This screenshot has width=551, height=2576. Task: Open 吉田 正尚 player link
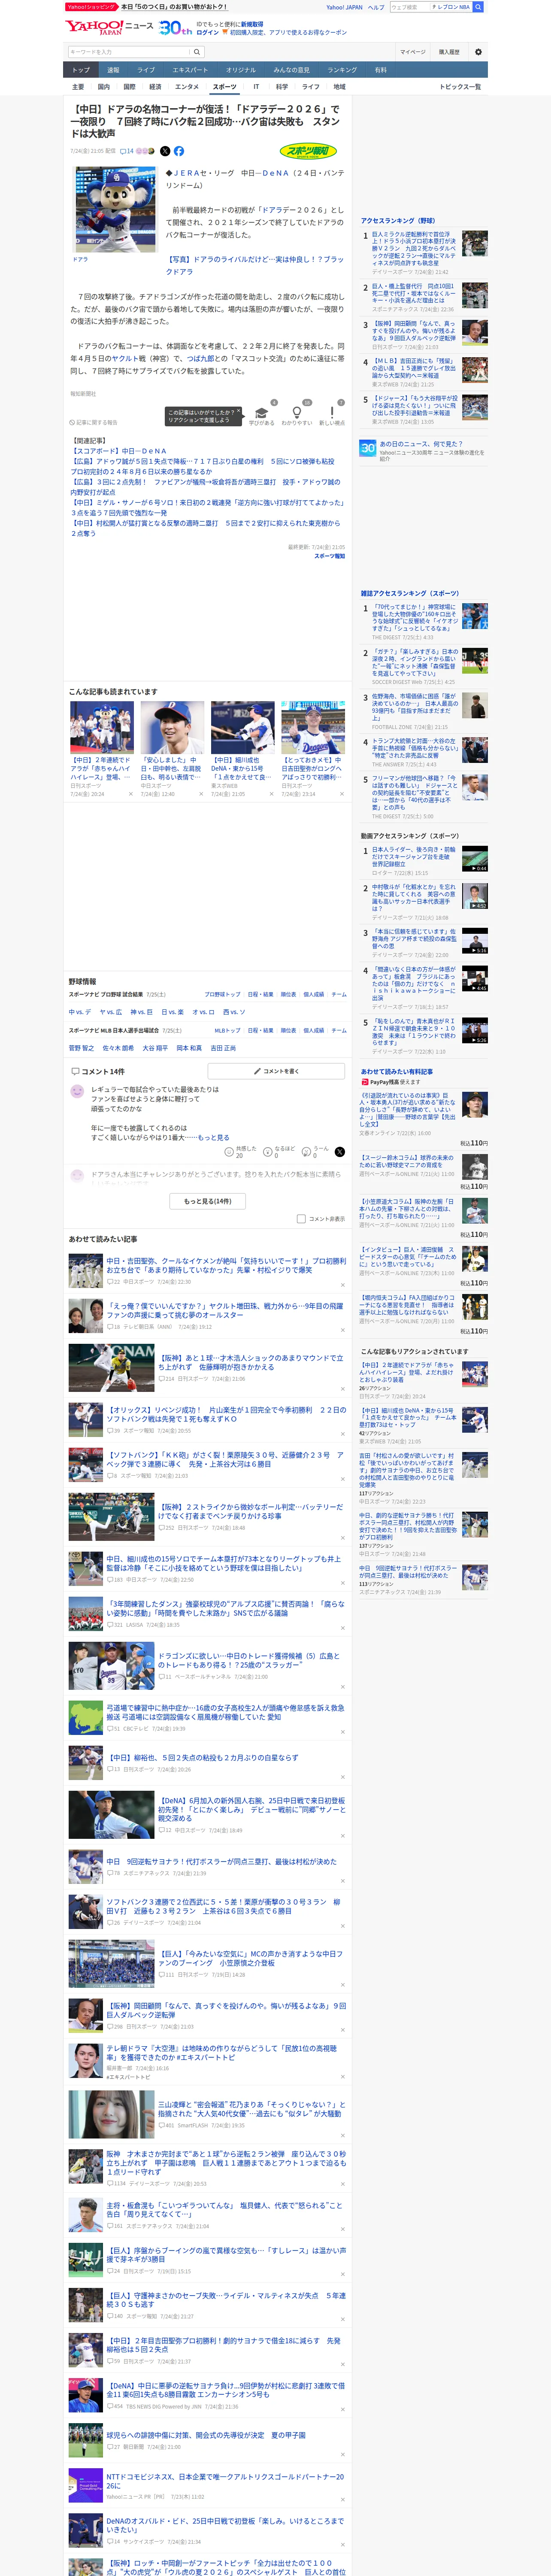click(224, 1048)
